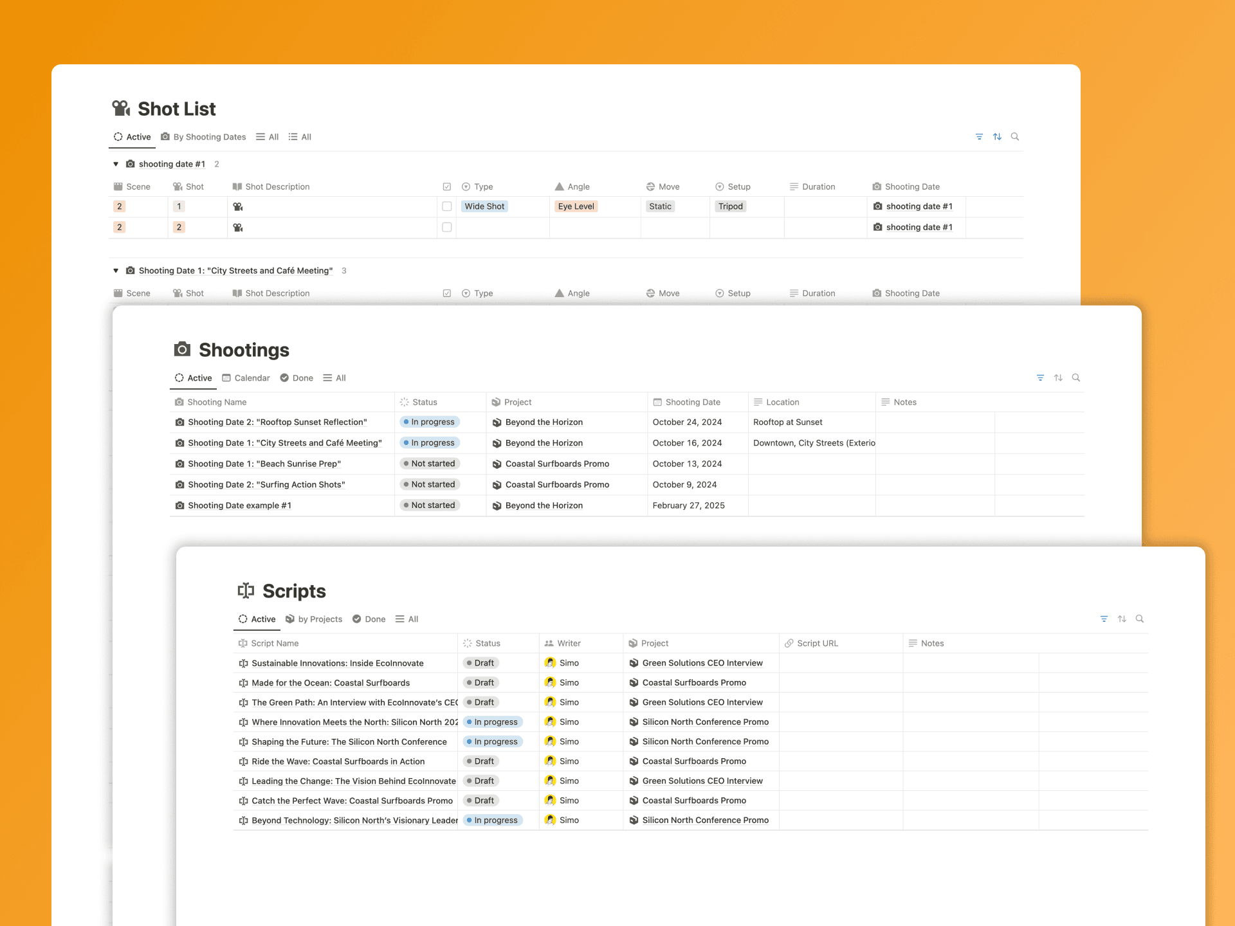Collapse the shooting date #1 group
This screenshot has height=926, width=1235.
[x=116, y=164]
